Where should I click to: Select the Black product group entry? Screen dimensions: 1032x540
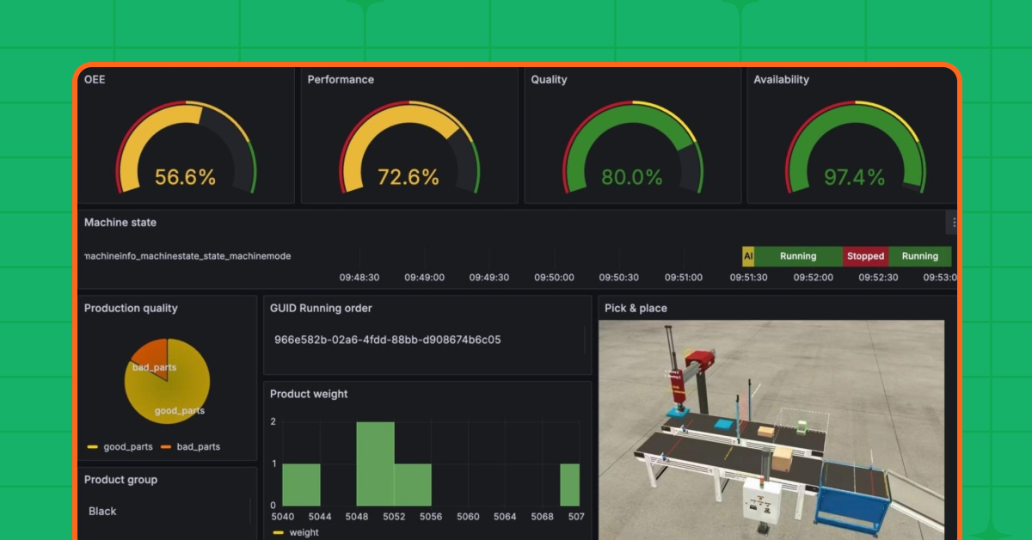[101, 511]
